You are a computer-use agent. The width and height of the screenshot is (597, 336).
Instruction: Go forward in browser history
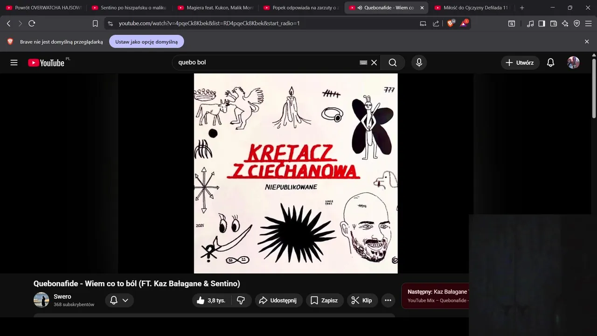[20, 23]
